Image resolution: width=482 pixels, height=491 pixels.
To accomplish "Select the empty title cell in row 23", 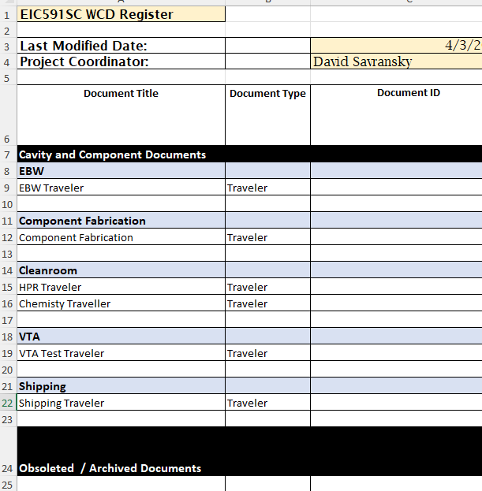I will point(121,419).
